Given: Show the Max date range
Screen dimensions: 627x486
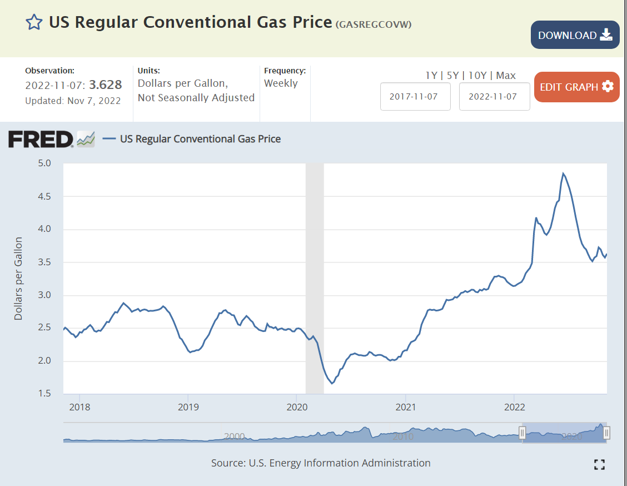Looking at the screenshot, I should 506,76.
